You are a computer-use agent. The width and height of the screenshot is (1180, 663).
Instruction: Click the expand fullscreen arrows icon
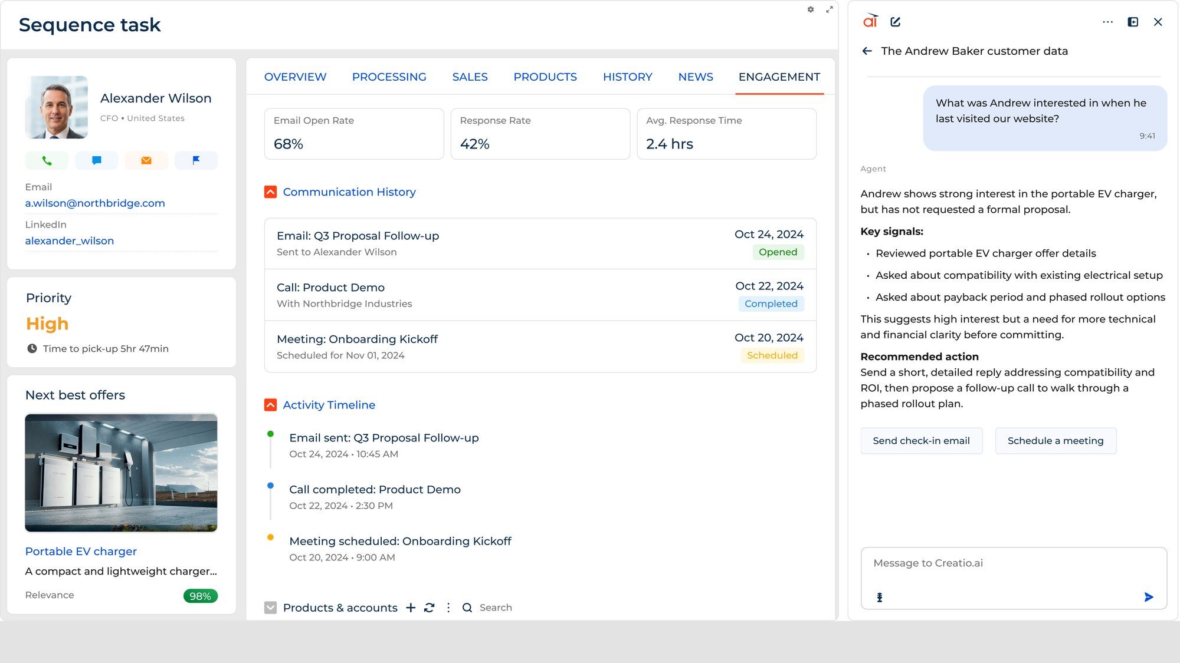pyautogui.click(x=829, y=9)
